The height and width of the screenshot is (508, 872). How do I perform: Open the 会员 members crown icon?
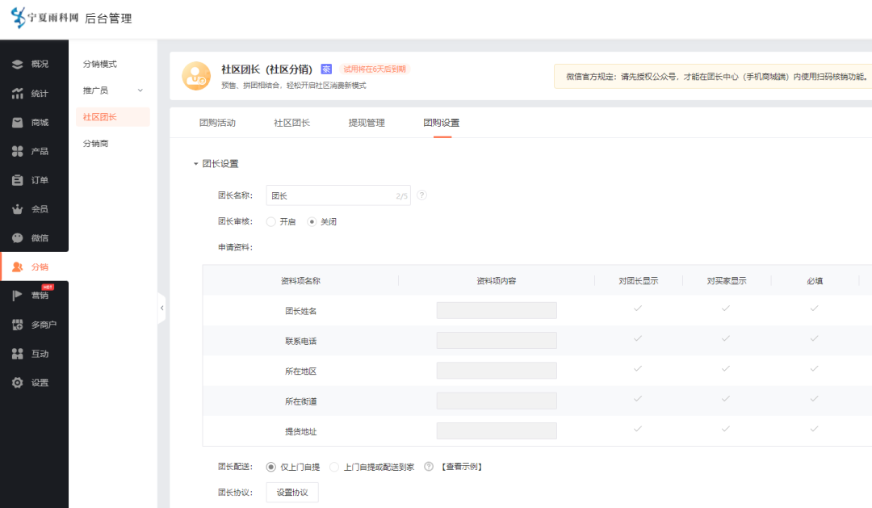(17, 208)
